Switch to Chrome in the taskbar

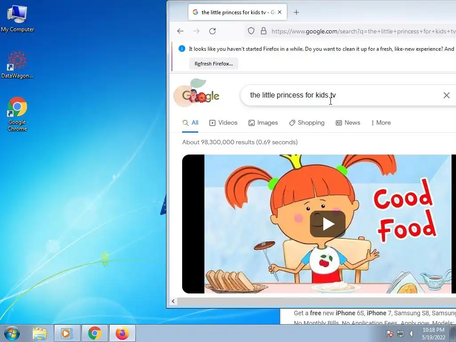tap(94, 333)
